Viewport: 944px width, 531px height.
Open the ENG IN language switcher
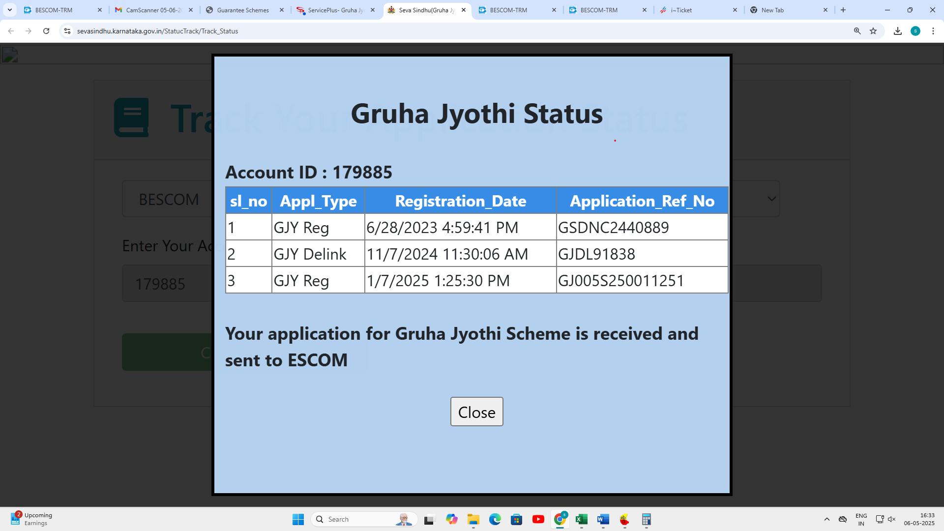(861, 519)
